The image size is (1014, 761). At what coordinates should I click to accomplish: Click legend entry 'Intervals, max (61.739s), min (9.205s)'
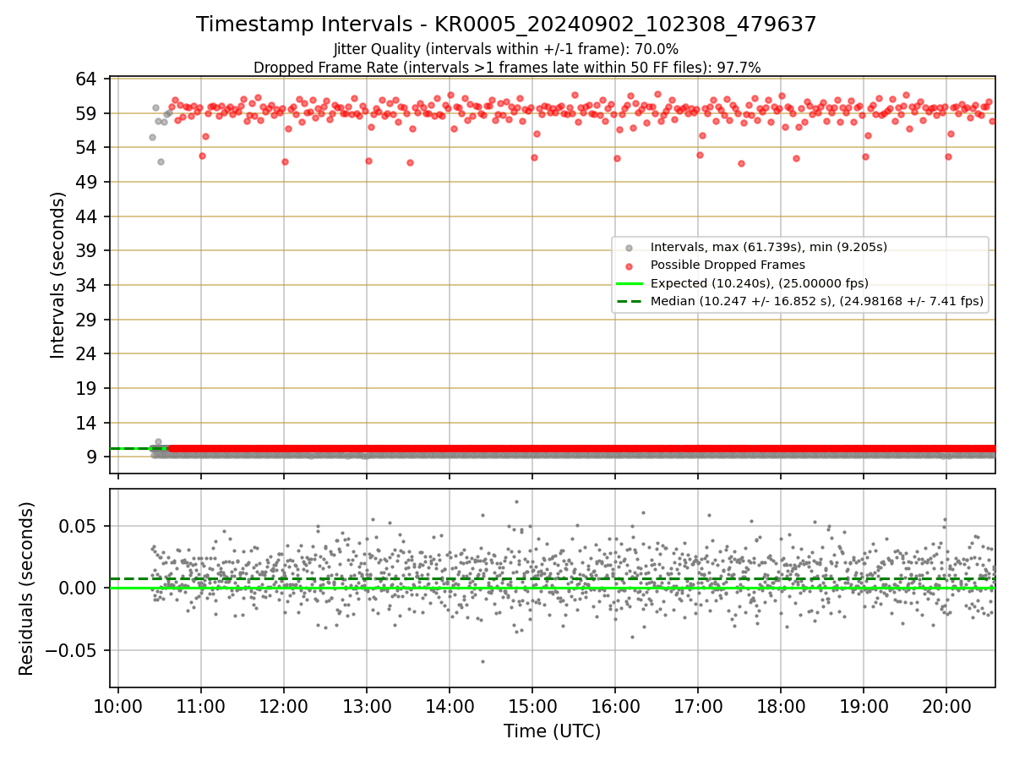tap(769, 247)
